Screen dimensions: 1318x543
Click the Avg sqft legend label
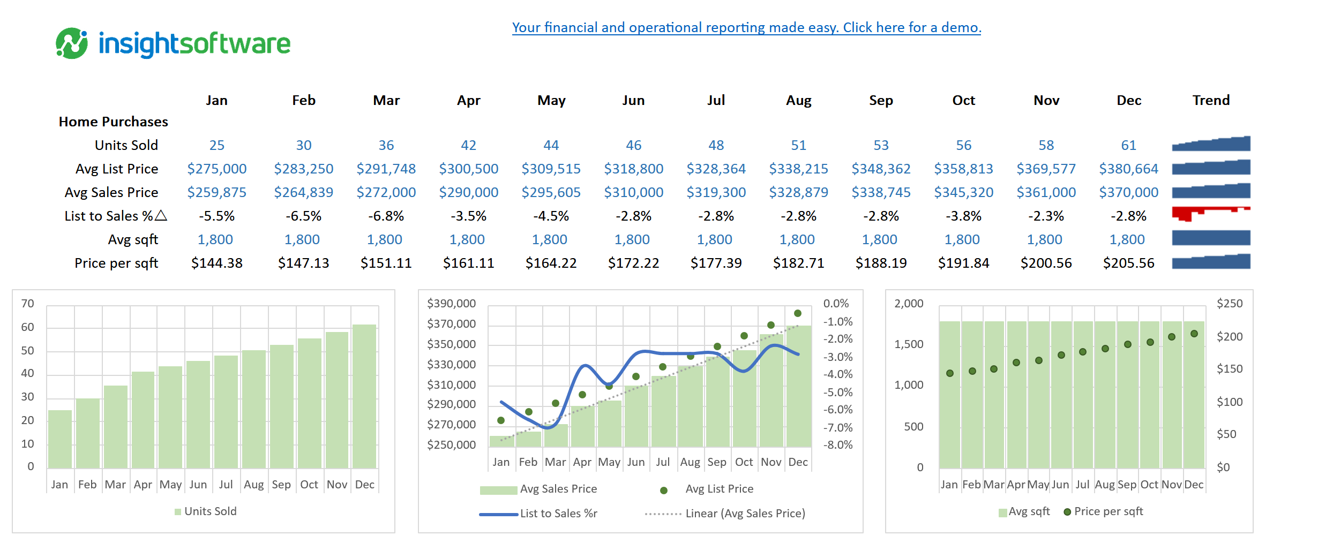coord(1029,511)
